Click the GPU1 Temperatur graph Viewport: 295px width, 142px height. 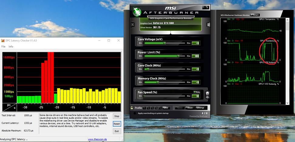pos(253,30)
